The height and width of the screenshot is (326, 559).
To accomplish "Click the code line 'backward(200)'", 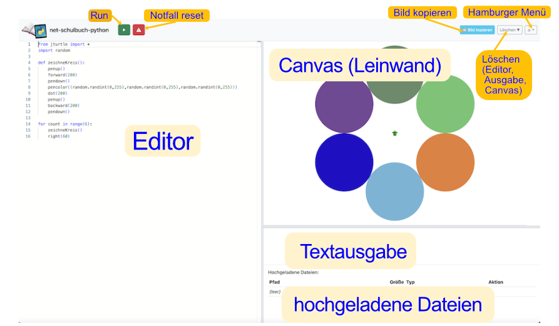I will click(x=64, y=106).
